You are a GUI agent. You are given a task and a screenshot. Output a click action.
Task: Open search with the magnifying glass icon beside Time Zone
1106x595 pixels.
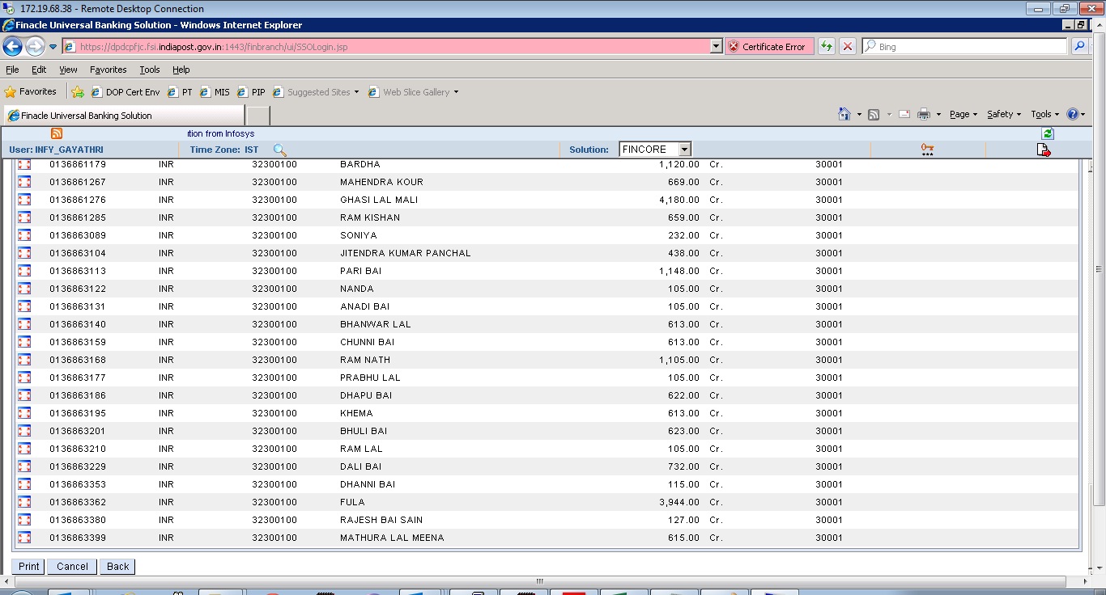pyautogui.click(x=279, y=149)
